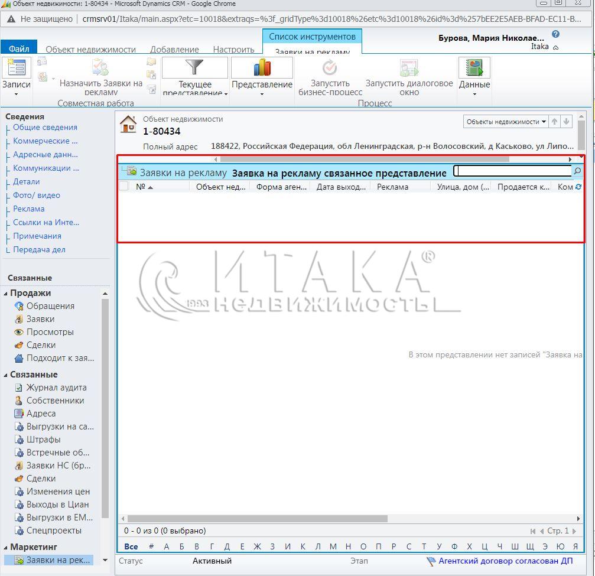595x576 pixels.
Task: Go to Общие сведения section
Action: [45, 127]
